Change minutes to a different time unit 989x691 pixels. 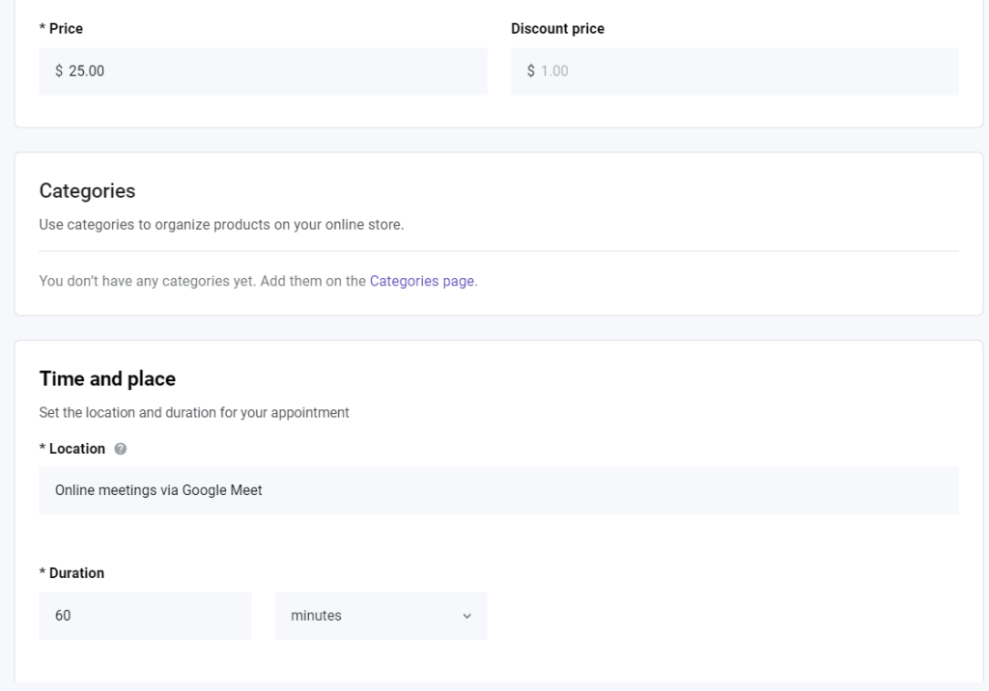pyautogui.click(x=381, y=615)
